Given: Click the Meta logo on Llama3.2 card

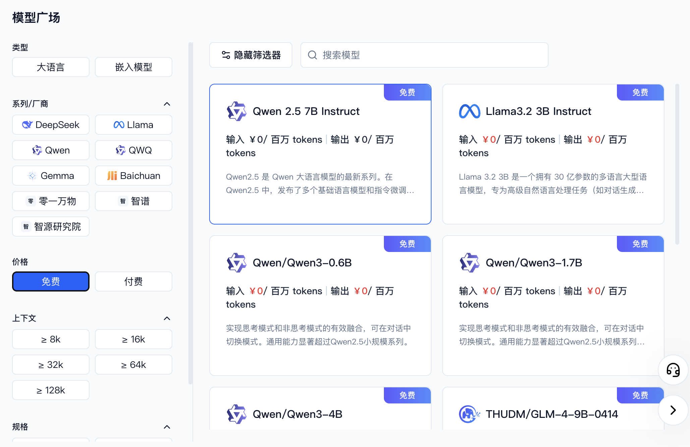Looking at the screenshot, I should pyautogui.click(x=469, y=111).
